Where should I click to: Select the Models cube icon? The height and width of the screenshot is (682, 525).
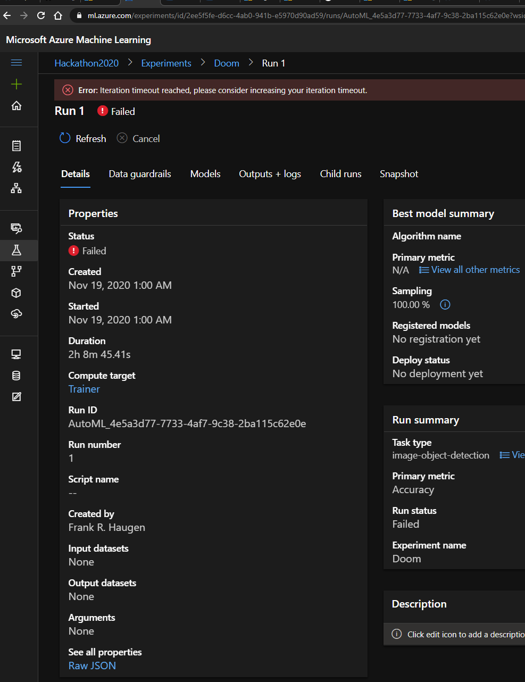[16, 293]
